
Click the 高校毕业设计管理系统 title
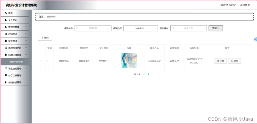point(21,5)
